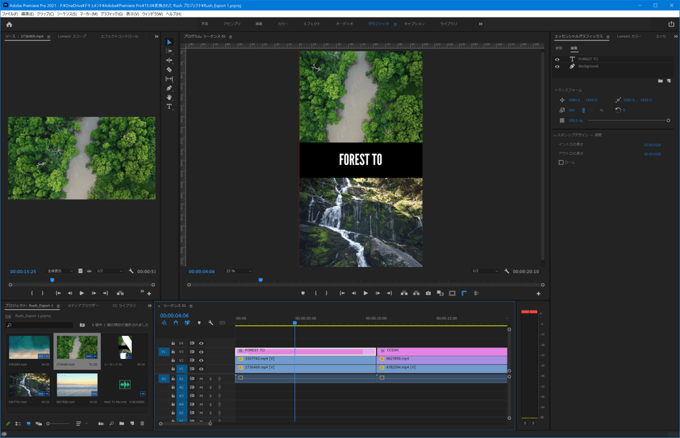Open source monitor zoom level dropdown
This screenshot has width=680, height=438.
coord(60,271)
